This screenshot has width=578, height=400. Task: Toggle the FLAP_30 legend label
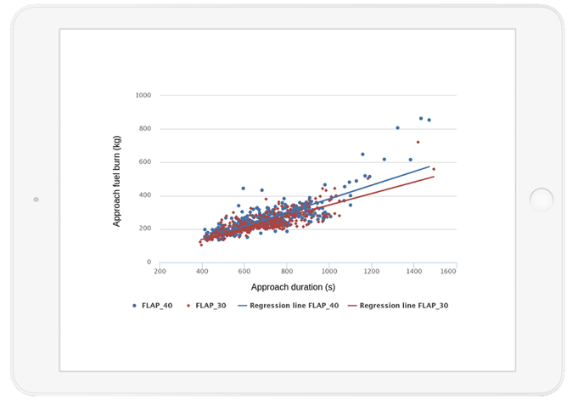[210, 306]
